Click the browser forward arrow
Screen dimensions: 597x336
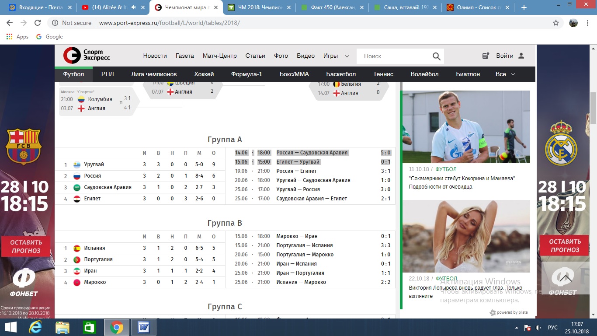click(x=24, y=23)
